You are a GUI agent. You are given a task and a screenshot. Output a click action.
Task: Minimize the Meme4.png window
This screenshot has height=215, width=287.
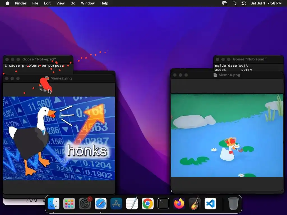pyautogui.click(x=180, y=75)
